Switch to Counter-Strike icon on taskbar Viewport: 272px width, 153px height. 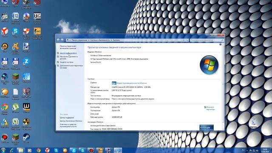(100, 150)
